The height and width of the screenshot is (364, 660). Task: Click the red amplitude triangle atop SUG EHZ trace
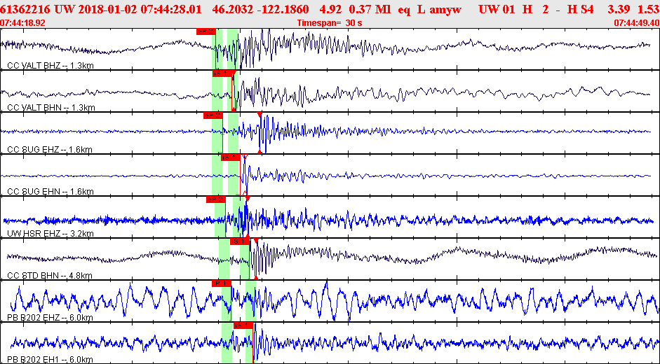[260, 115]
